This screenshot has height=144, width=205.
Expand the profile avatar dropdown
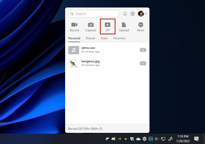(142, 14)
